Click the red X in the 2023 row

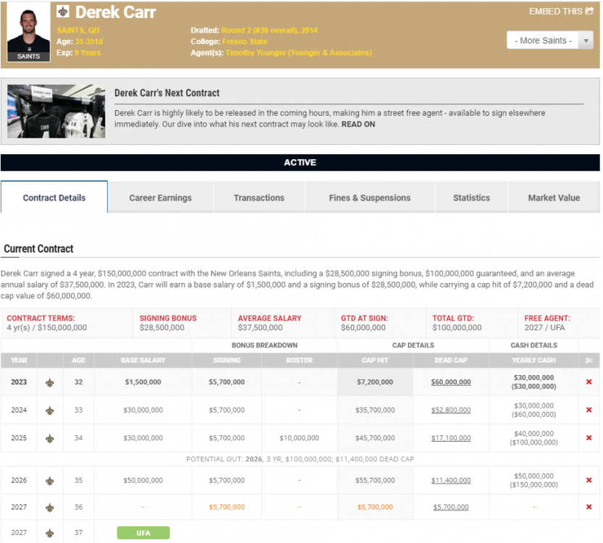click(x=589, y=382)
